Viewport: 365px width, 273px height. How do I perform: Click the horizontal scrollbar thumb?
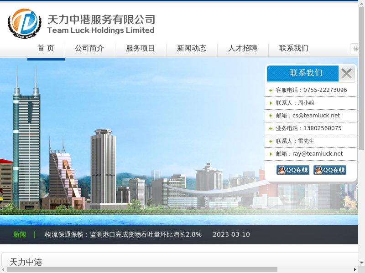[142, 269]
